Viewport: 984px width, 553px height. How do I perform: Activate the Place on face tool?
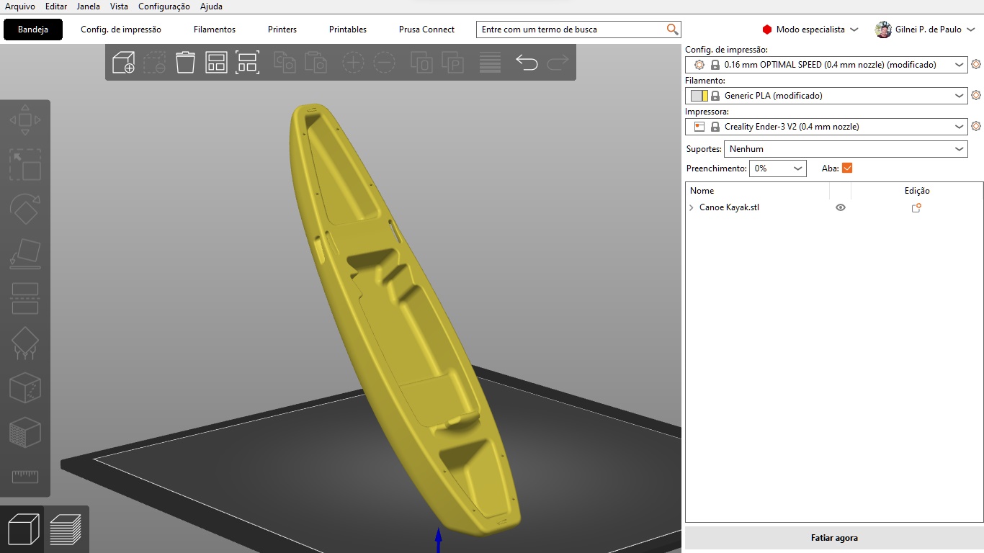[x=25, y=254]
